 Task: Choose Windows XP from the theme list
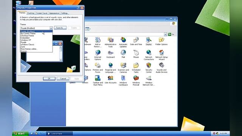pyautogui.click(x=36, y=40)
